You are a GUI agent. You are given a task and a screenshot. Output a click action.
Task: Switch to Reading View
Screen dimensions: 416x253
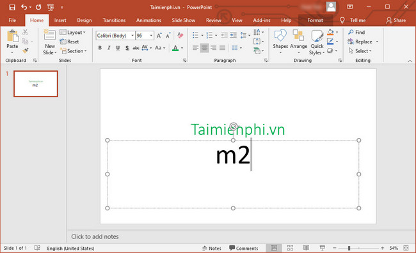[306, 248]
